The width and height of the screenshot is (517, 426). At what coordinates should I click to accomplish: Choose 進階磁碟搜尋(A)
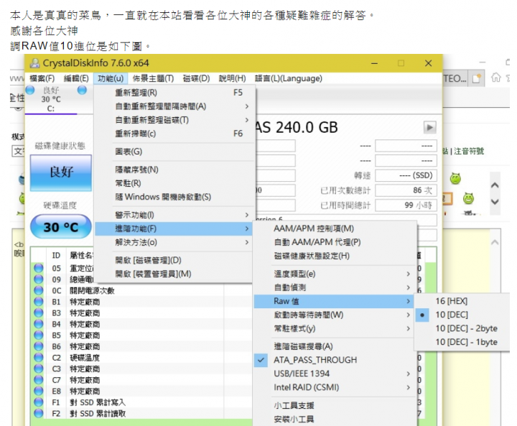coord(335,346)
